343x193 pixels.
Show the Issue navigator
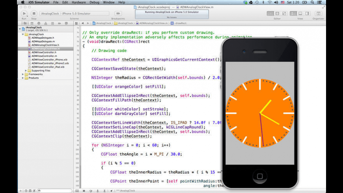pyautogui.click(x=45, y=23)
